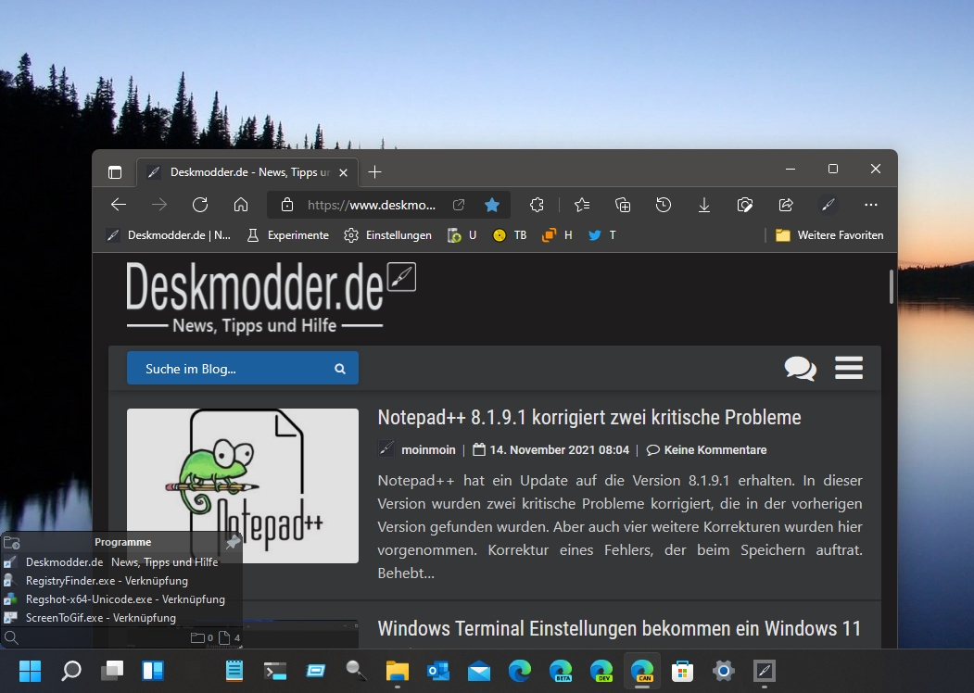974x693 pixels.
Task: Open the Edge profile pen icon
Action: coord(828,205)
